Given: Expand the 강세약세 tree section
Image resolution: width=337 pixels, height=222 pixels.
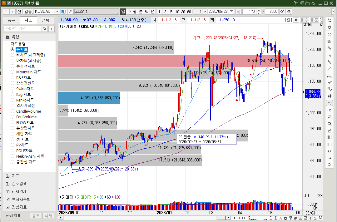Looking at the screenshot, I should point(8,191).
